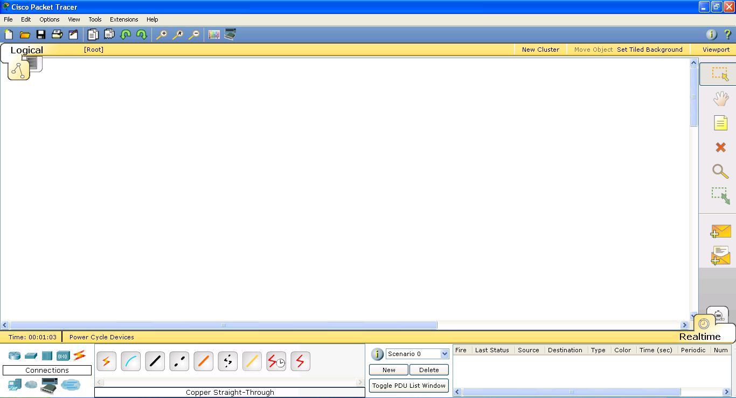The width and height of the screenshot is (736, 398).
Task: Choose the yellow Coaxial cable
Action: pyautogui.click(x=252, y=361)
